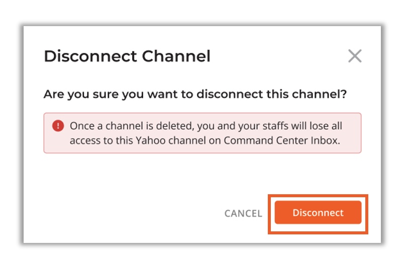Dismiss the dialog via CANCEL
The height and width of the screenshot is (266, 408).
[243, 213]
